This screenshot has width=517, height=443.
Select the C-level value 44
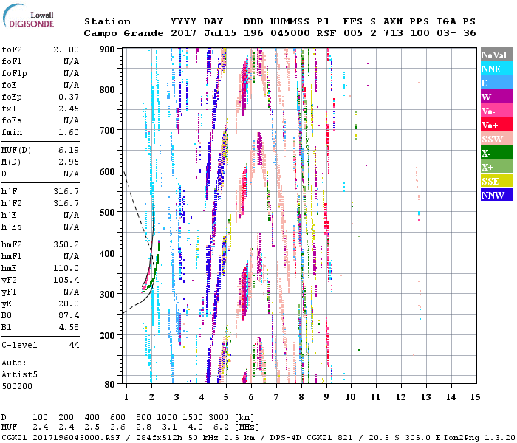tap(74, 345)
